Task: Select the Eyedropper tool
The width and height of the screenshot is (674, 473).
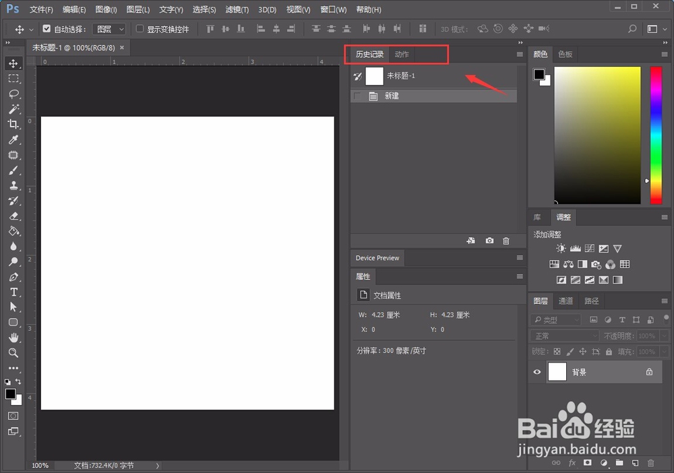Action: tap(13, 139)
